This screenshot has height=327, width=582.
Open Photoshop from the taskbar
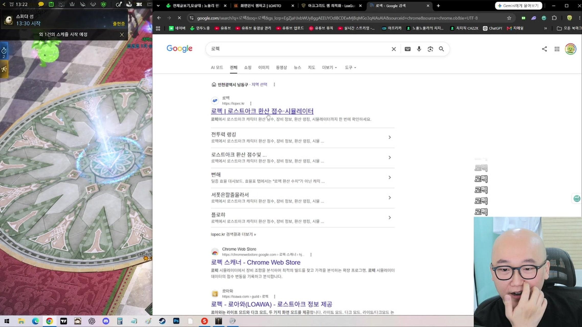(176, 321)
